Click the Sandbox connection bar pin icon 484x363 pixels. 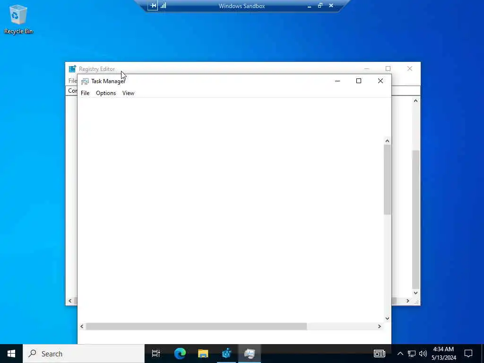point(153,5)
